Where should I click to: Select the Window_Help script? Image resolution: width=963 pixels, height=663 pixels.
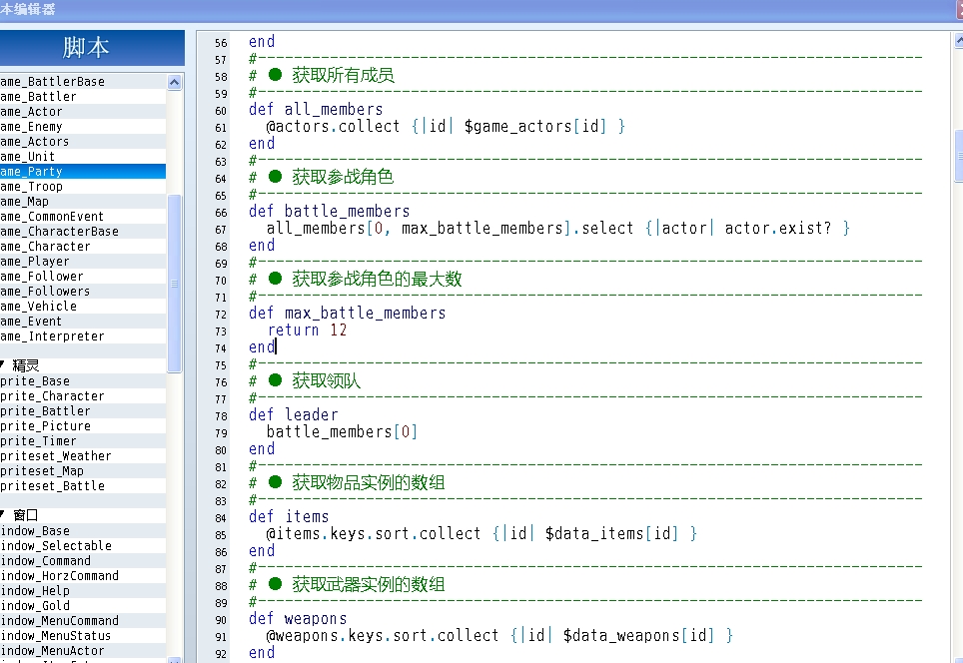[x=83, y=590]
